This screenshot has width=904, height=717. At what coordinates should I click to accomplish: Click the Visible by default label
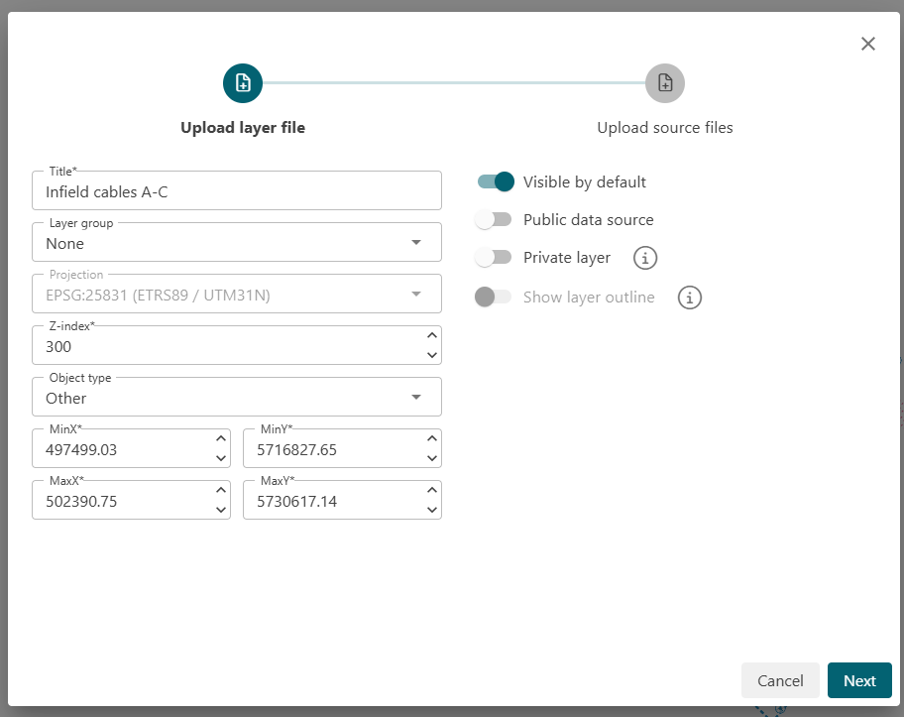[x=585, y=182]
